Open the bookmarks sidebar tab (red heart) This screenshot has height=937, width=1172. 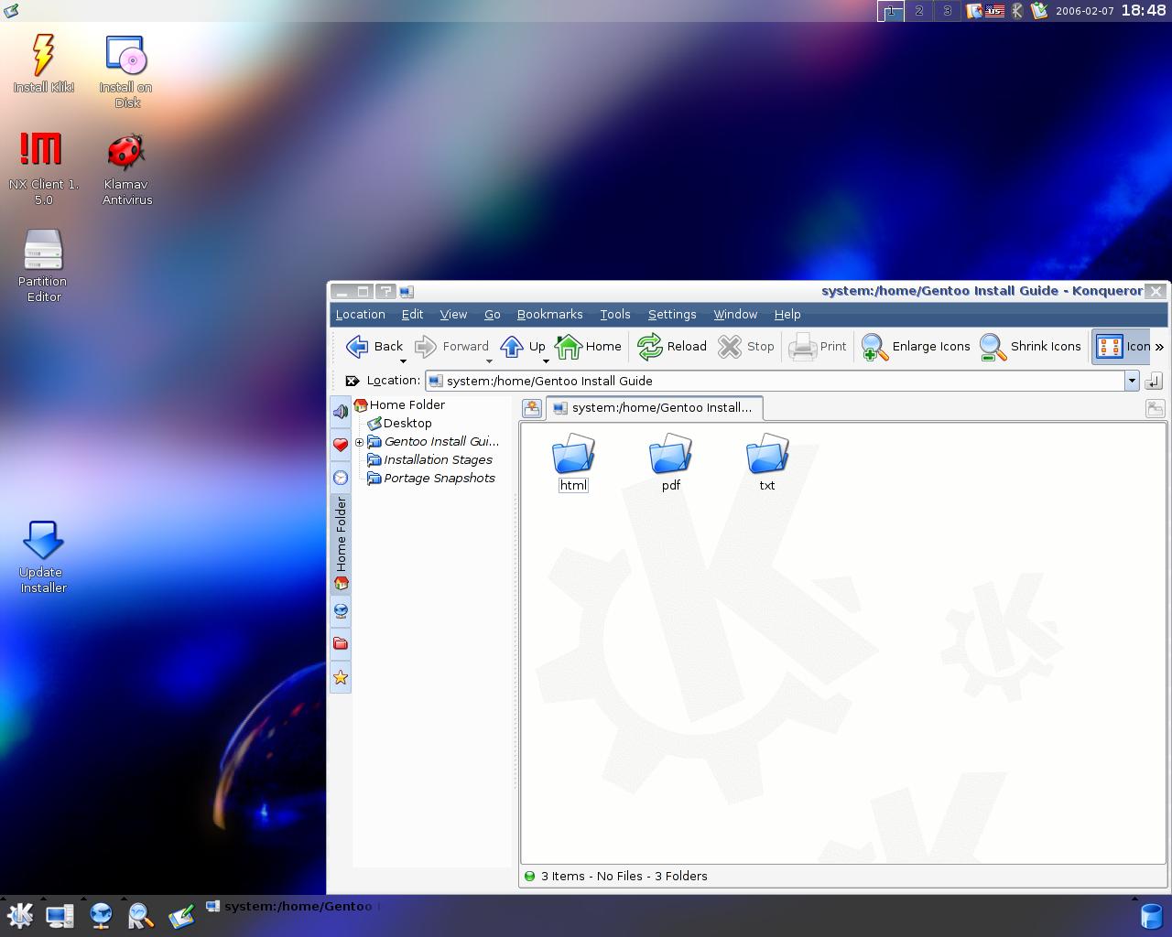(x=341, y=445)
